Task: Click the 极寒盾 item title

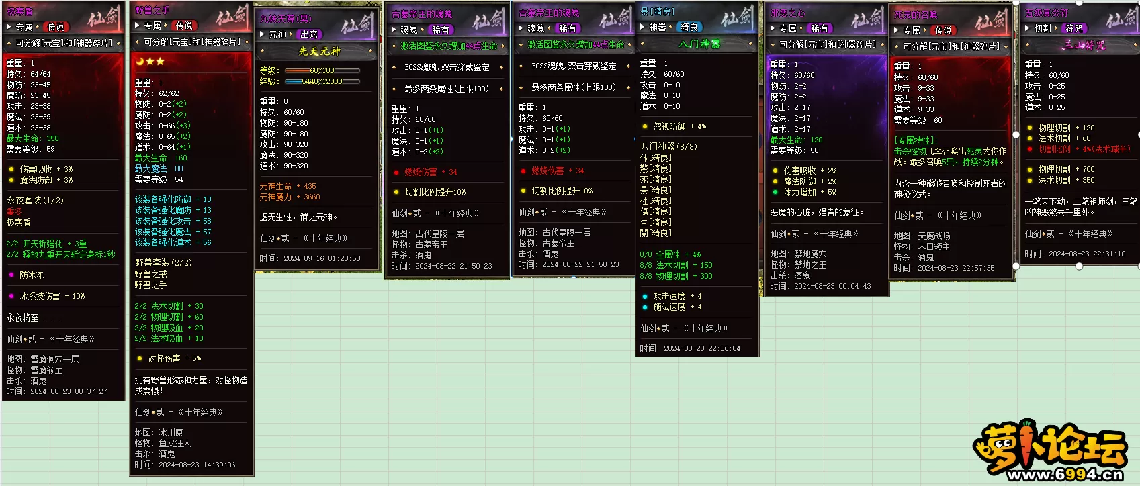Action: coord(19,11)
